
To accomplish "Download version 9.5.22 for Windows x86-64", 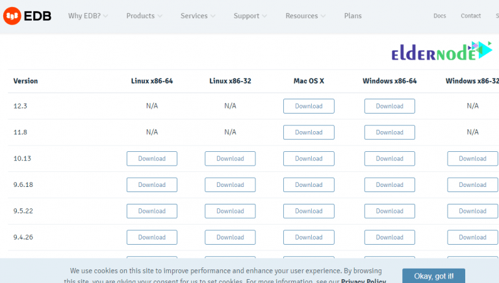I will (x=389, y=211).
